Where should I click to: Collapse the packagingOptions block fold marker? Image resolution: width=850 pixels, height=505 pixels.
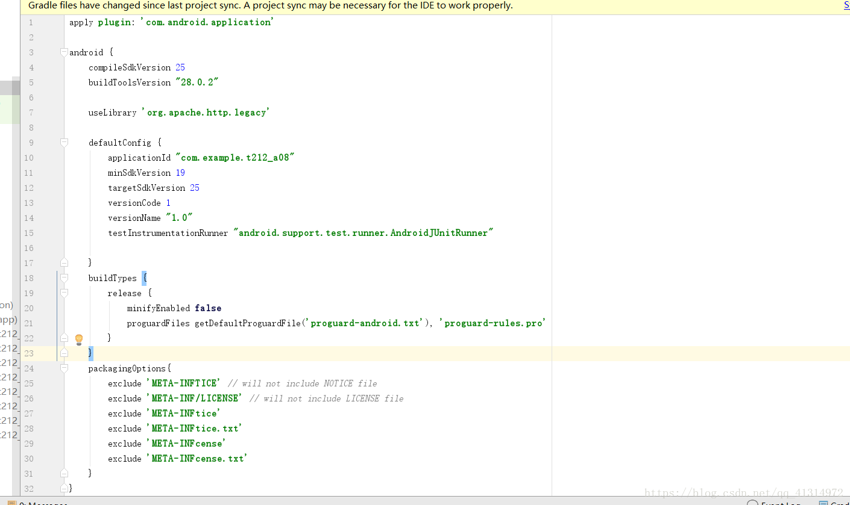pyautogui.click(x=64, y=368)
